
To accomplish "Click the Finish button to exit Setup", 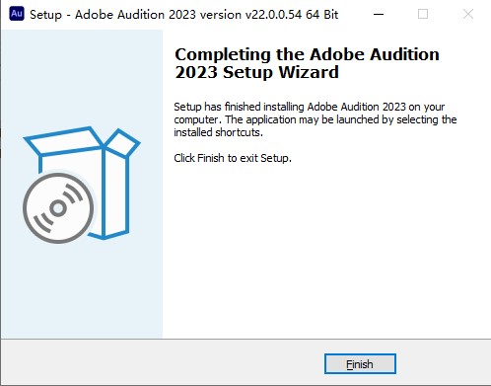I will point(360,364).
